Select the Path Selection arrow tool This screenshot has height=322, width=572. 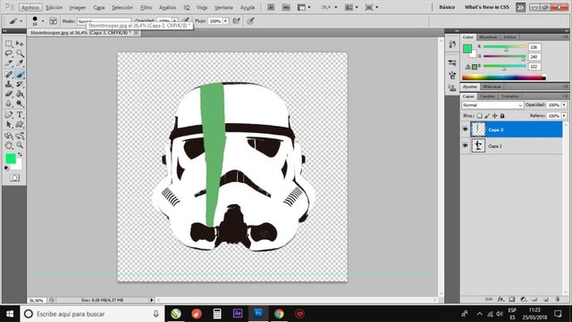click(x=9, y=125)
